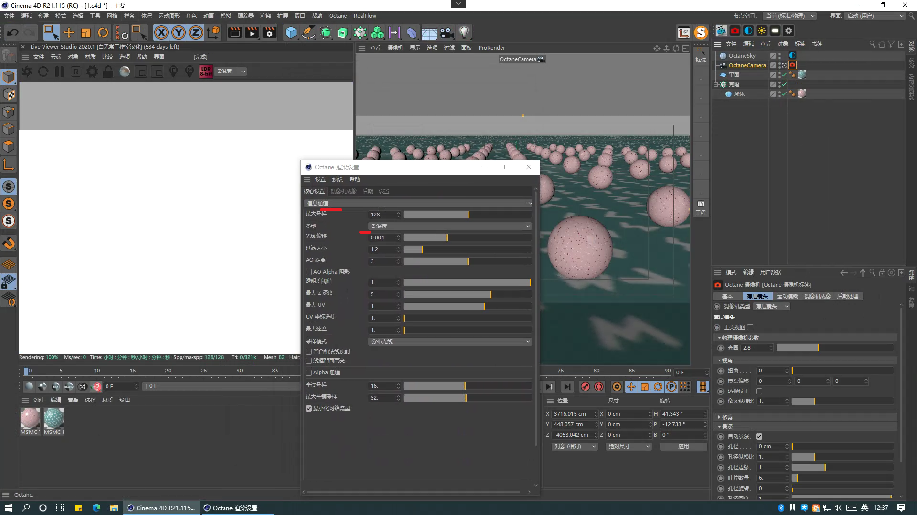
Task: Open the 对象 (相对) coordinate dropdown
Action: 575,447
